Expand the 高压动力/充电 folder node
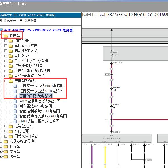168x168 pixels. (x=6, y=46)
